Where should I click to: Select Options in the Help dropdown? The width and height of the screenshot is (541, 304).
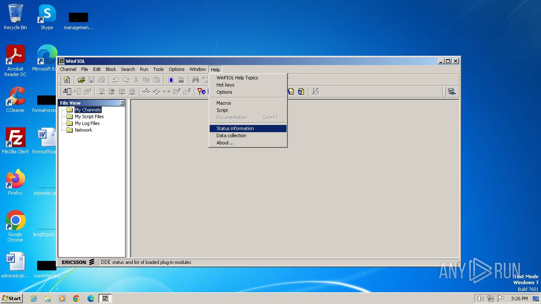click(x=248, y=92)
